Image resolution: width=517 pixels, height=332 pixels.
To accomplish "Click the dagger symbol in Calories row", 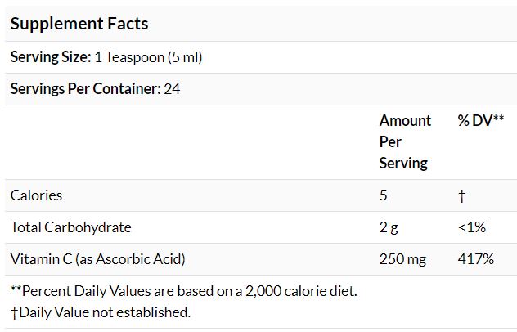I will (x=461, y=195).
